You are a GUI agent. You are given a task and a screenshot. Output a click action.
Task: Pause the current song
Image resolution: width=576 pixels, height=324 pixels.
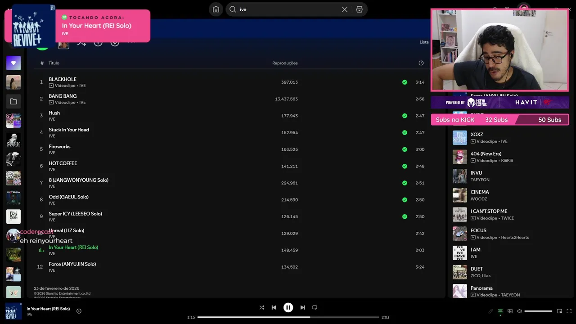click(288, 307)
